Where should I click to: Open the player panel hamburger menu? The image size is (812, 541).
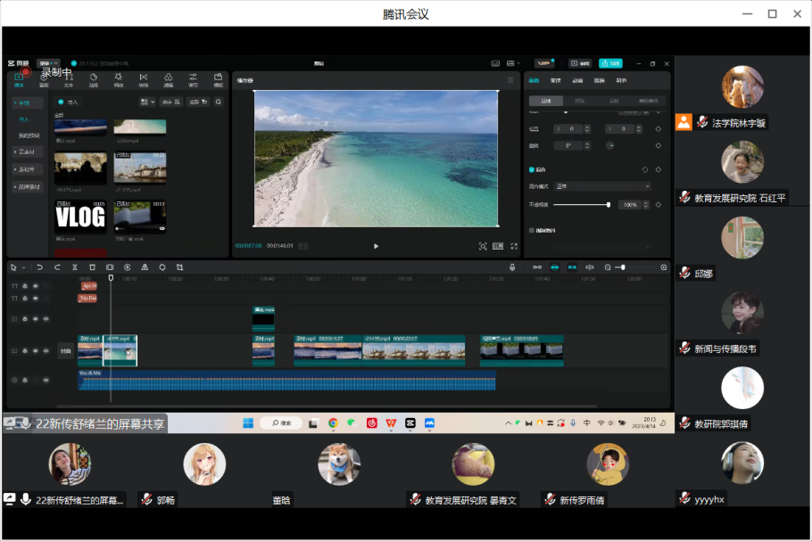(x=510, y=80)
